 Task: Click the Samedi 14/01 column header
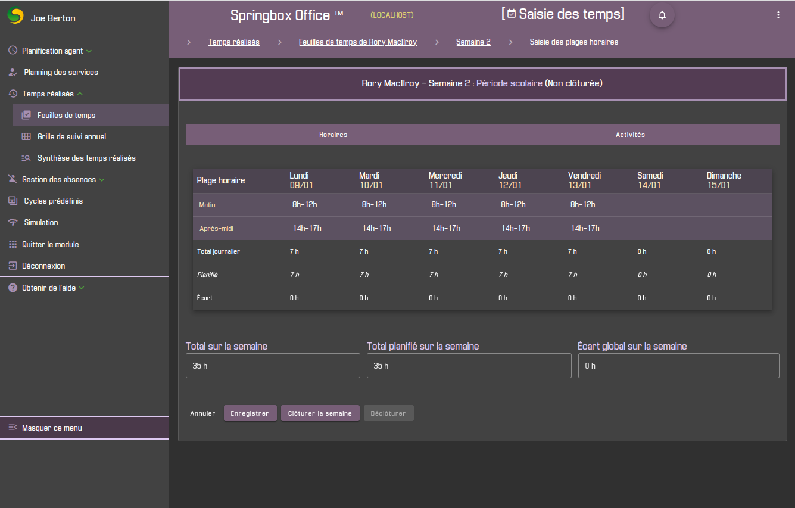pos(650,180)
